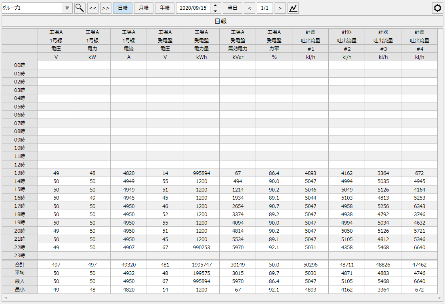
Task: Click the << fast-backward navigation icon
Action: tap(92, 8)
